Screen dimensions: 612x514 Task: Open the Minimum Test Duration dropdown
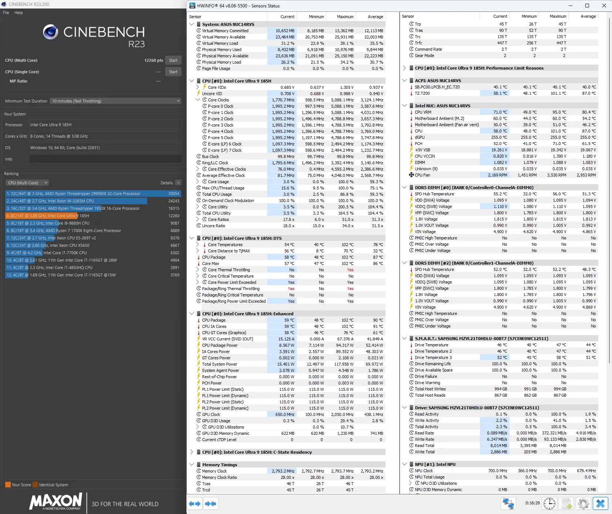[x=116, y=101]
